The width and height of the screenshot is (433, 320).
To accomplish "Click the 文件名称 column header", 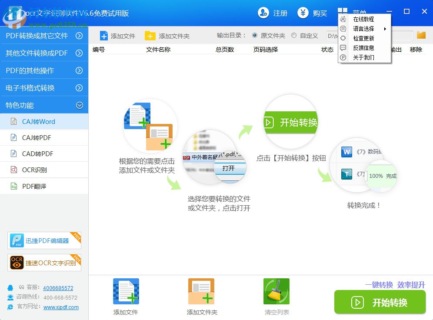I will click(158, 50).
